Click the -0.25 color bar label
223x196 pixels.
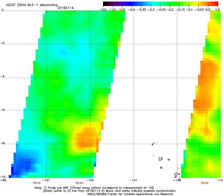[x=162, y=10]
